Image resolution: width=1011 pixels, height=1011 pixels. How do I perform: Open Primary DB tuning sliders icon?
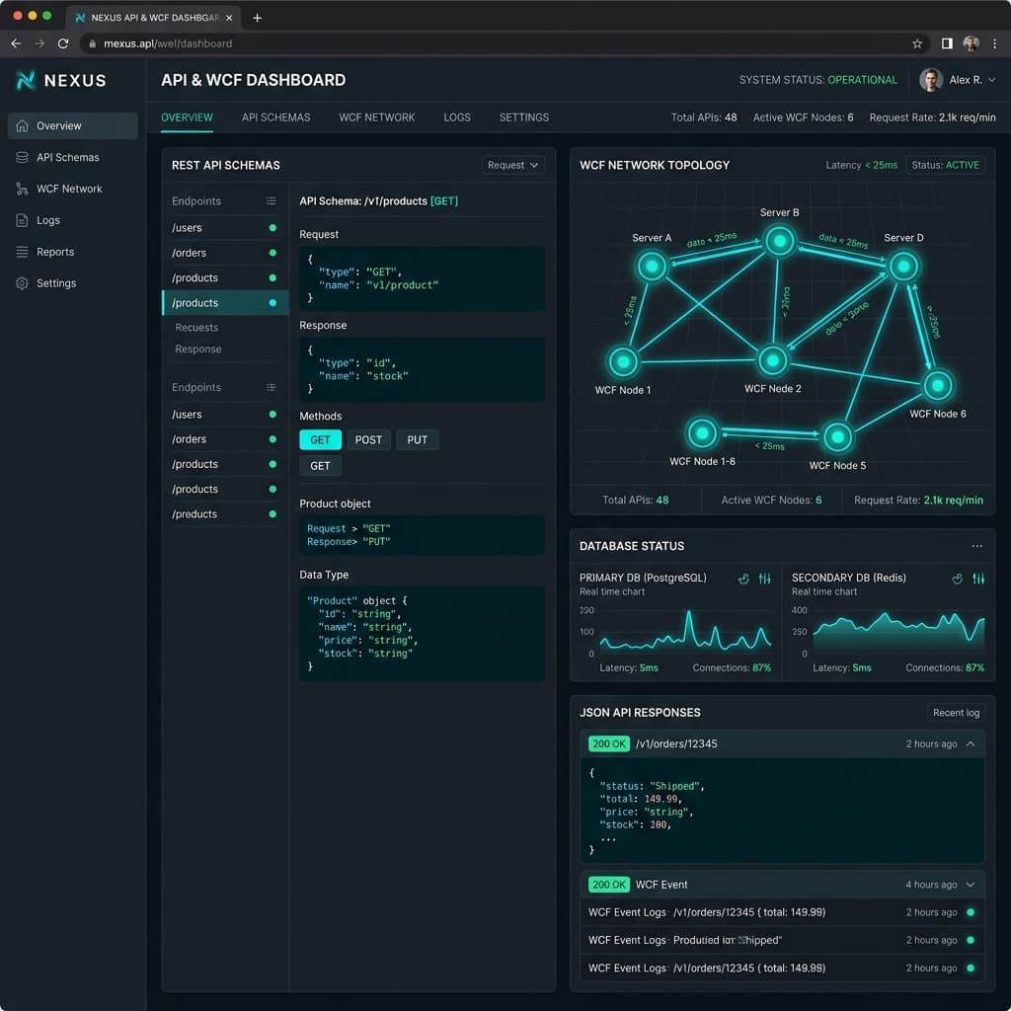tap(765, 579)
